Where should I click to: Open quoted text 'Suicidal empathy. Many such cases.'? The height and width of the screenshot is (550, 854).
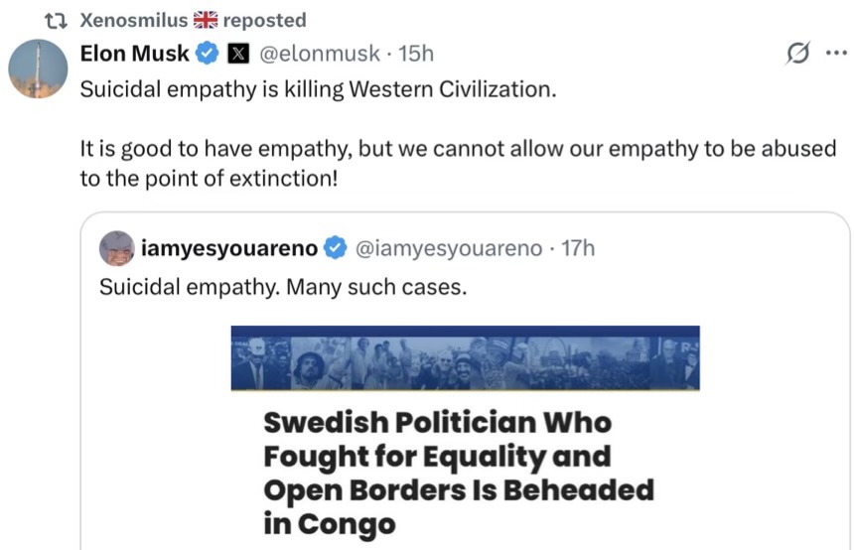[x=282, y=288]
